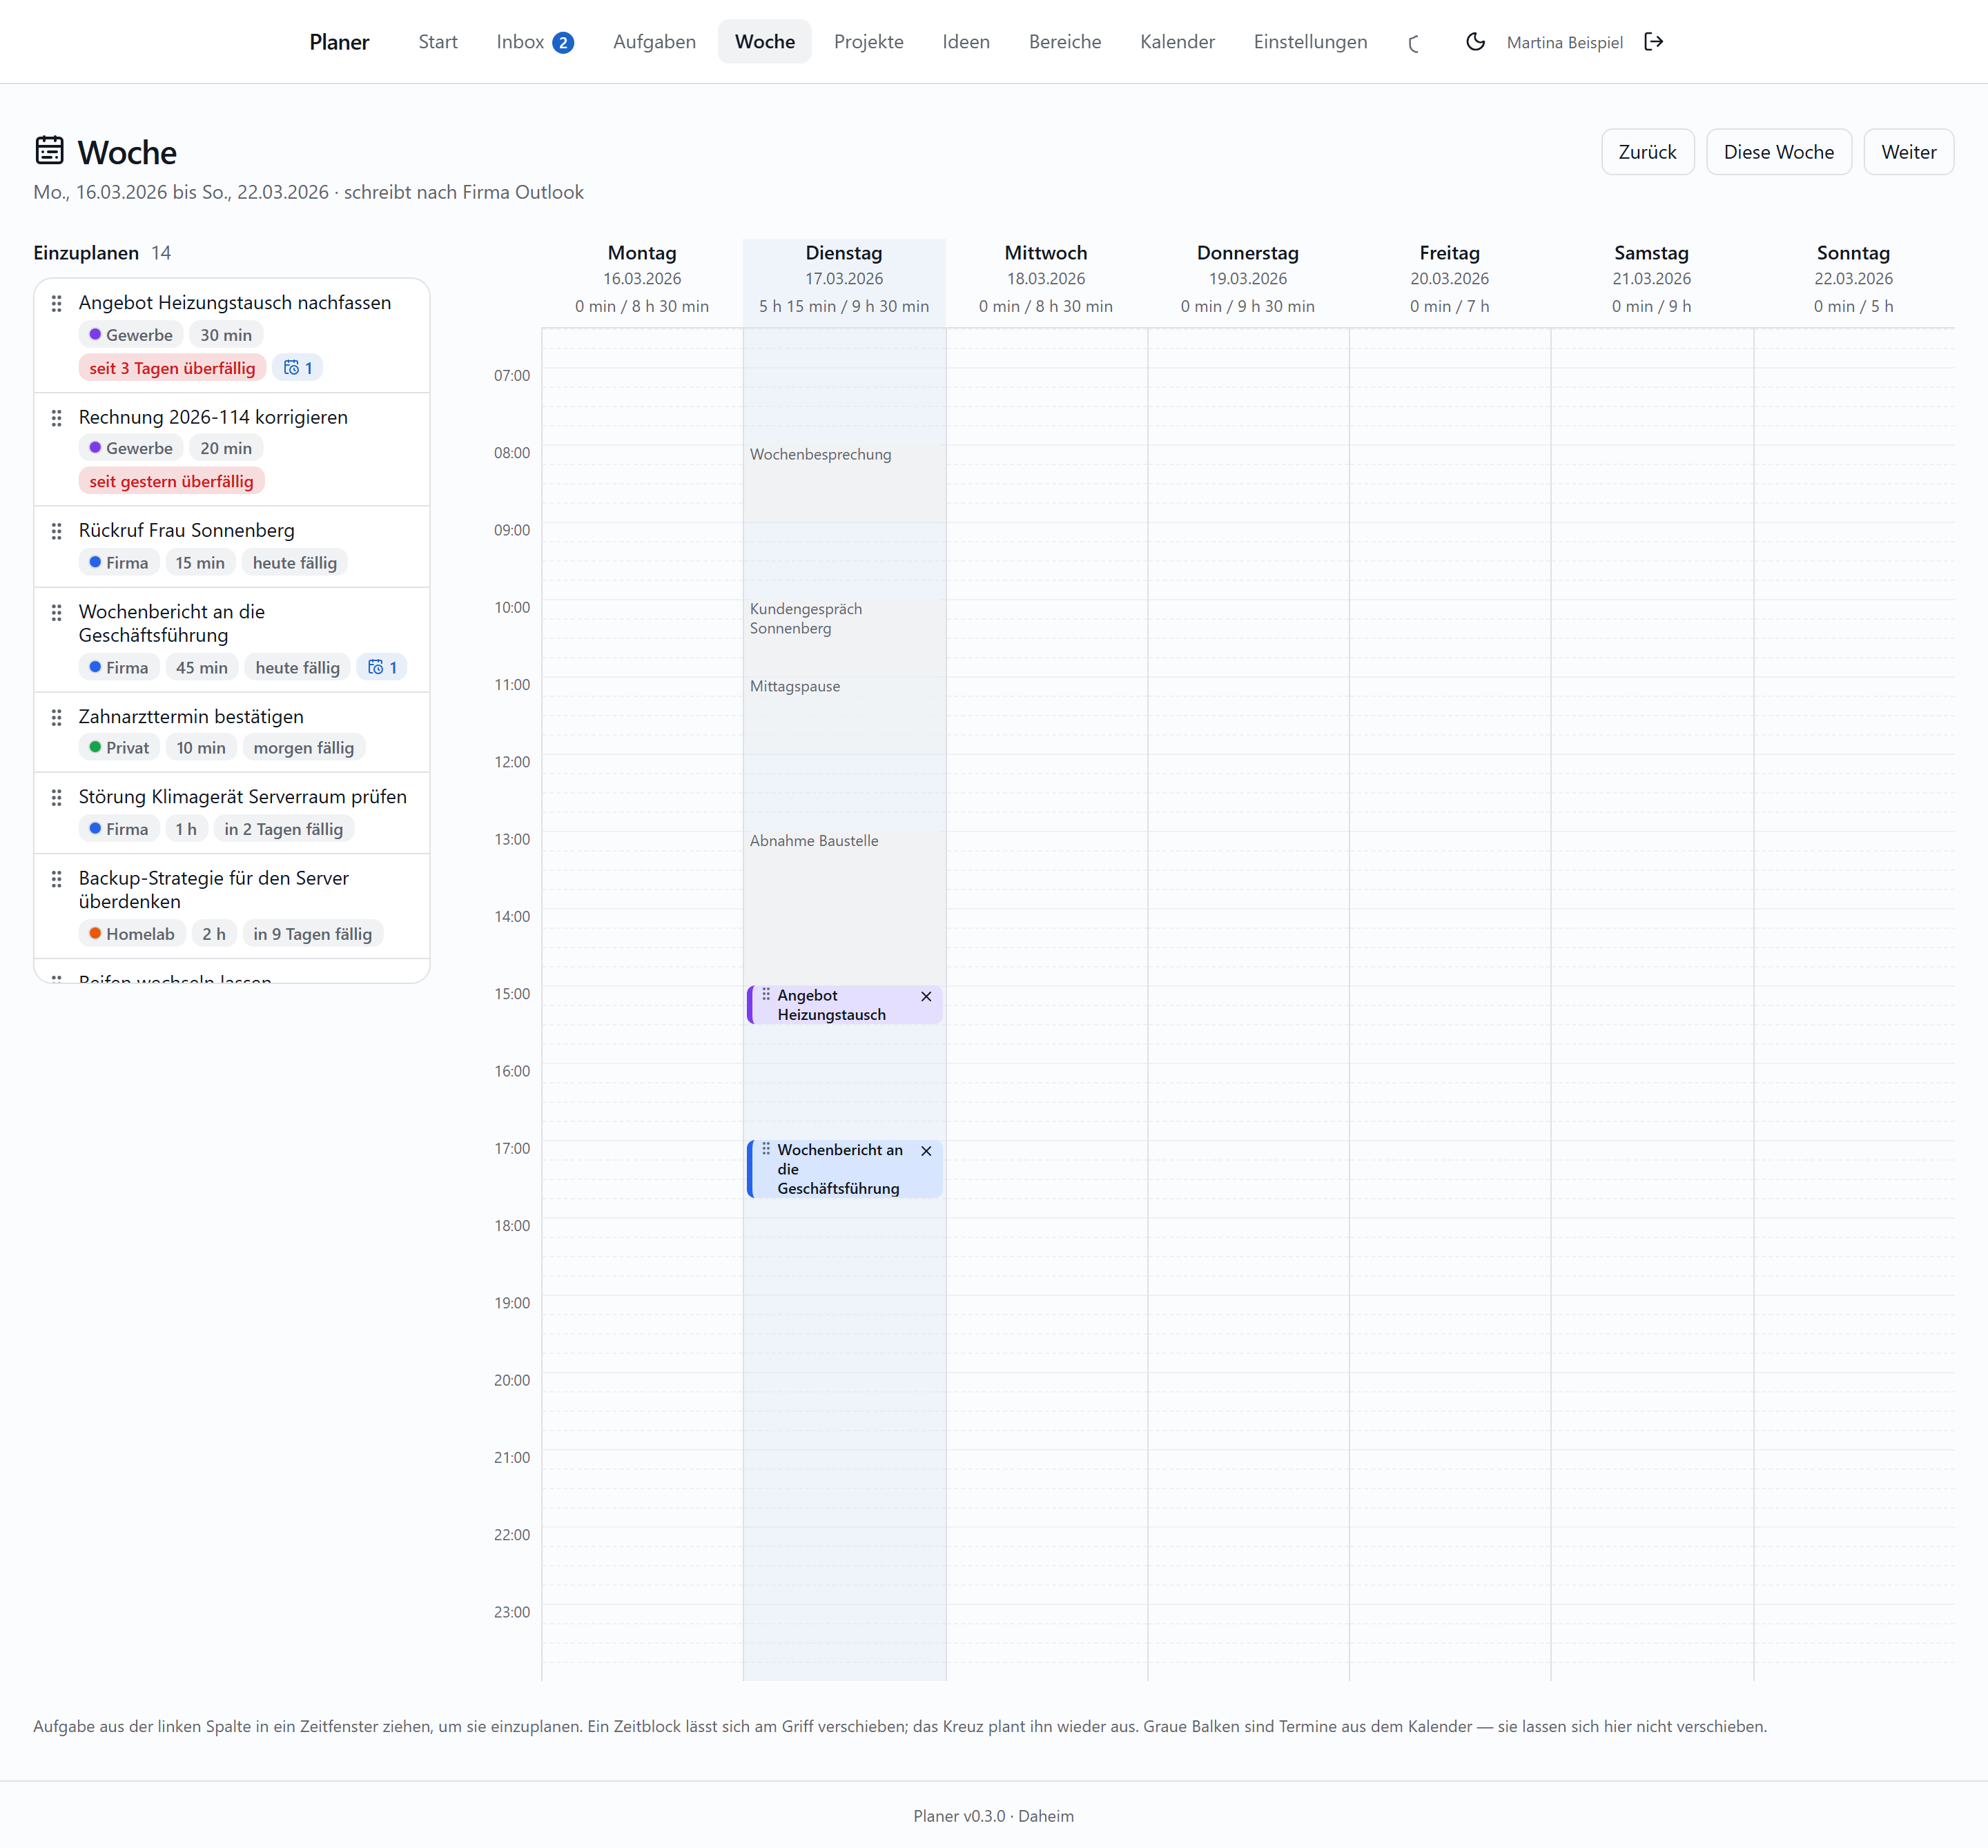Click the grip on the Wochenbericht calendar block
This screenshot has width=1988, height=1848.
coord(766,1150)
